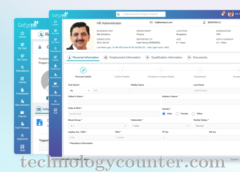Click the Mother's Name input field
The width and height of the screenshot is (240, 172).
201,102
